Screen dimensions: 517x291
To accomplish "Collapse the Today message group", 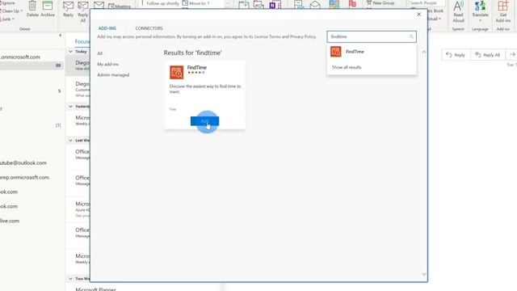I will (70, 52).
